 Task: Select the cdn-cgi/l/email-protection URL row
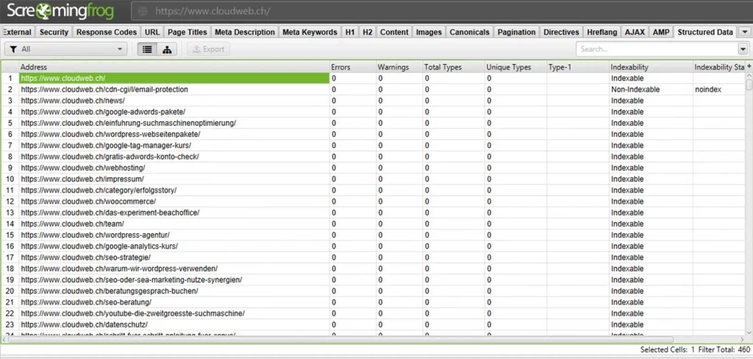[x=174, y=90]
